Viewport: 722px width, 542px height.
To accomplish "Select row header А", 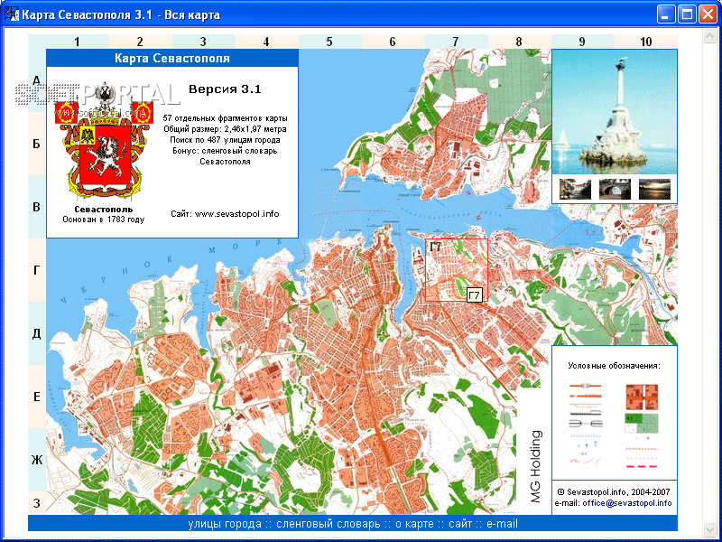I will point(37,80).
